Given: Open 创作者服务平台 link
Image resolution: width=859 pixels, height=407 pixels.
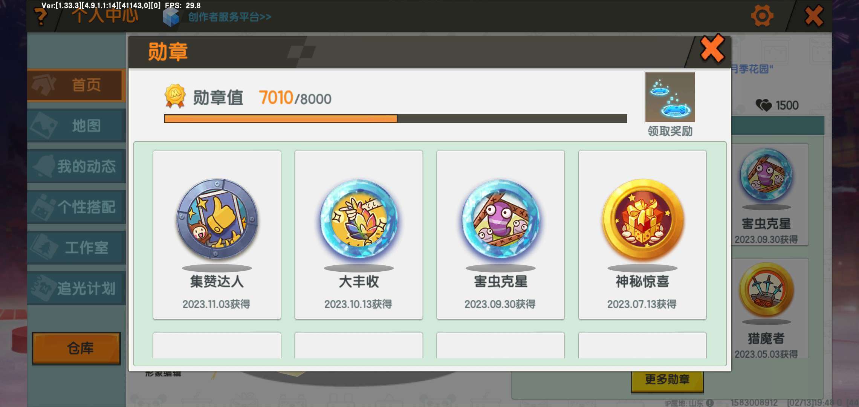Looking at the screenshot, I should coord(229,17).
